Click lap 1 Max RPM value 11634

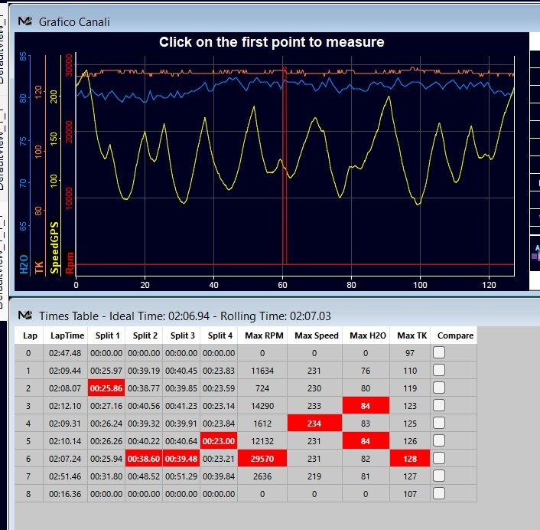point(262,371)
